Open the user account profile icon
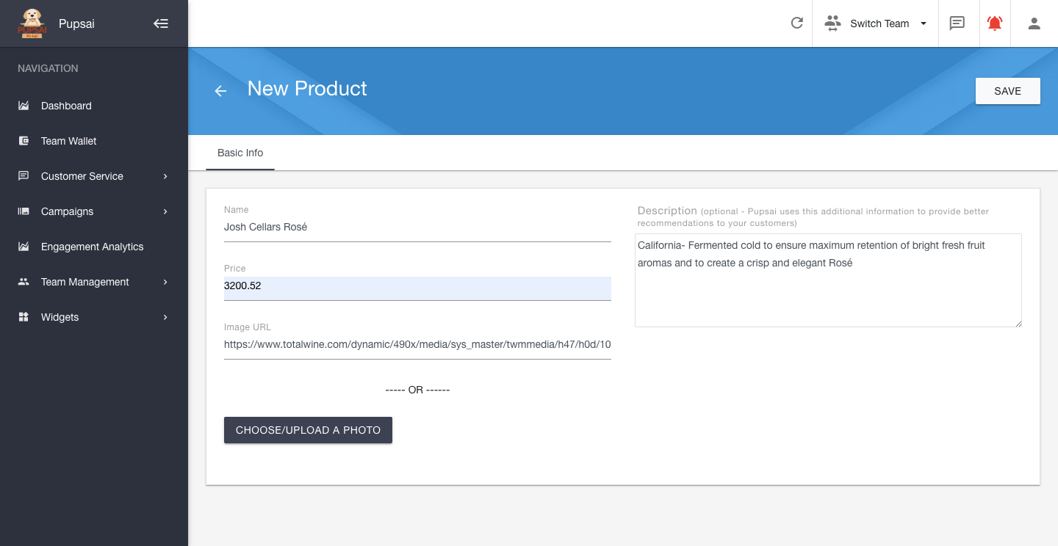Viewport: 1058px width, 546px height. coord(1034,23)
